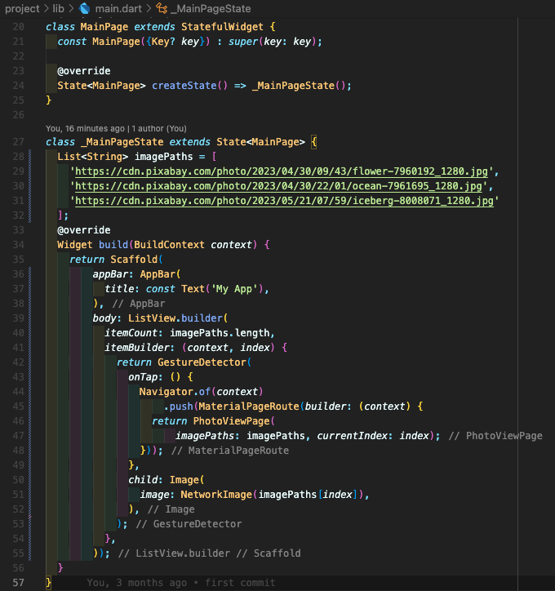The width and height of the screenshot is (555, 591).
Task: Click the closing brace on line 57
Action: click(48, 583)
